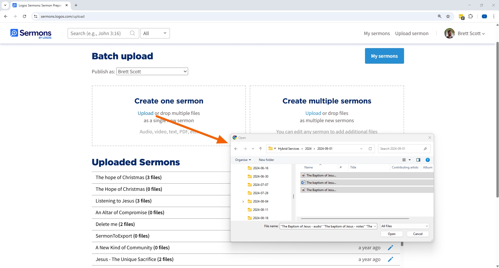Click Upload link under Create multiple sermons
Image resolution: width=499 pixels, height=268 pixels.
pos(313,113)
